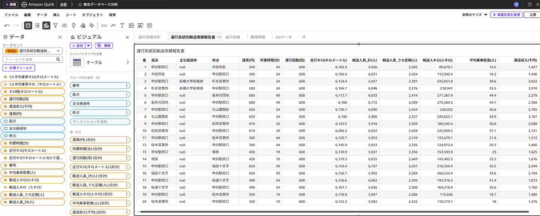The height and width of the screenshot is (216, 540).
Task: Click the undo arrow icon
Action: coord(7,25)
